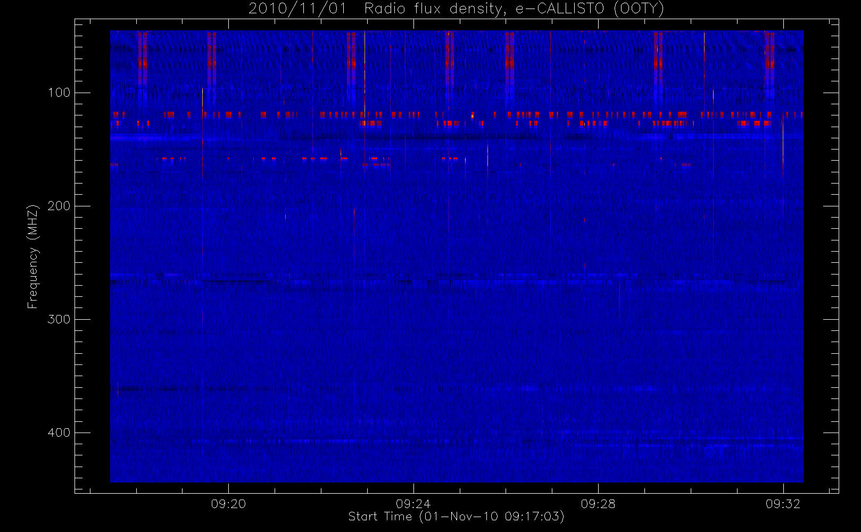Click the 09:28 time tick label
The image size is (861, 532).
click(x=598, y=504)
